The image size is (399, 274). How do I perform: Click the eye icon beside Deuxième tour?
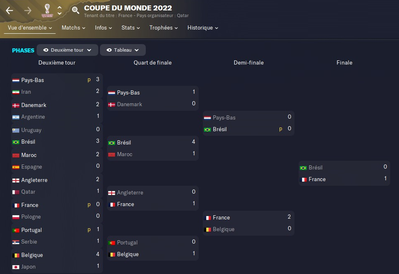(x=46, y=50)
